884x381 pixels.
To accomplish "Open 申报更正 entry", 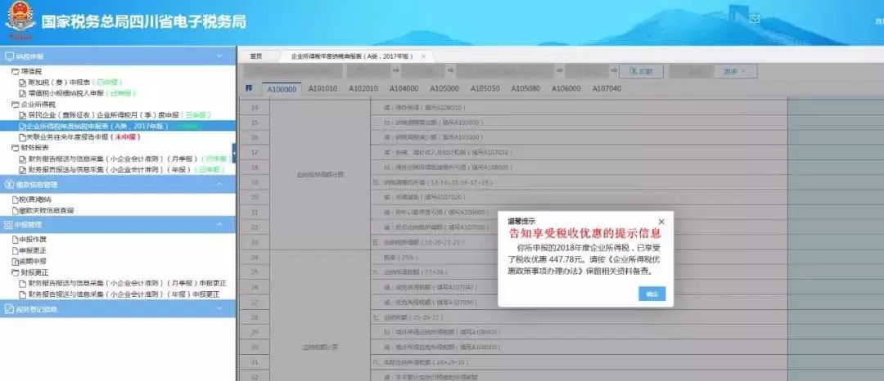I will pos(33,250).
